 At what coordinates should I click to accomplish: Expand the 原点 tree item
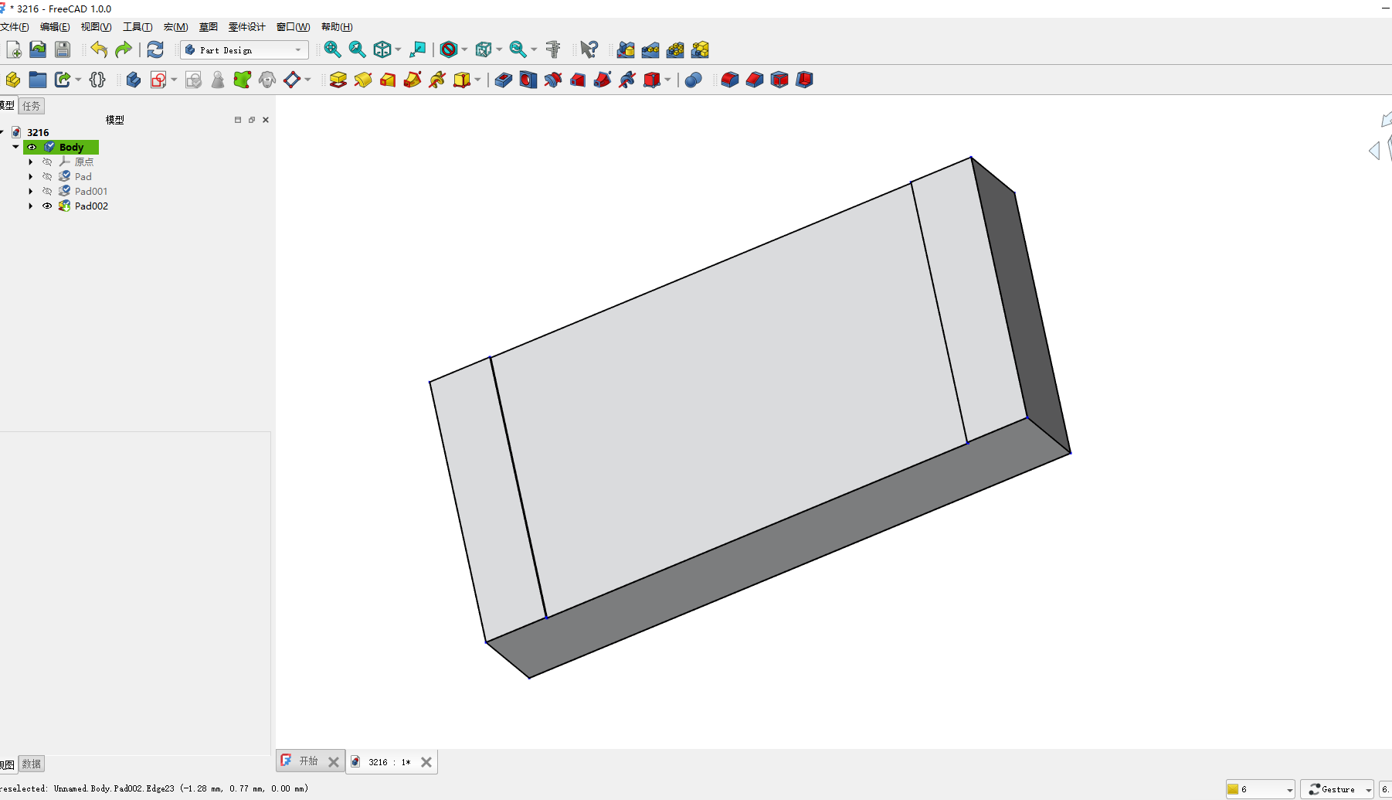click(x=31, y=162)
